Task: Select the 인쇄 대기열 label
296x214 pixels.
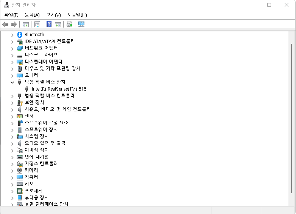Action: pyautogui.click(x=37, y=157)
